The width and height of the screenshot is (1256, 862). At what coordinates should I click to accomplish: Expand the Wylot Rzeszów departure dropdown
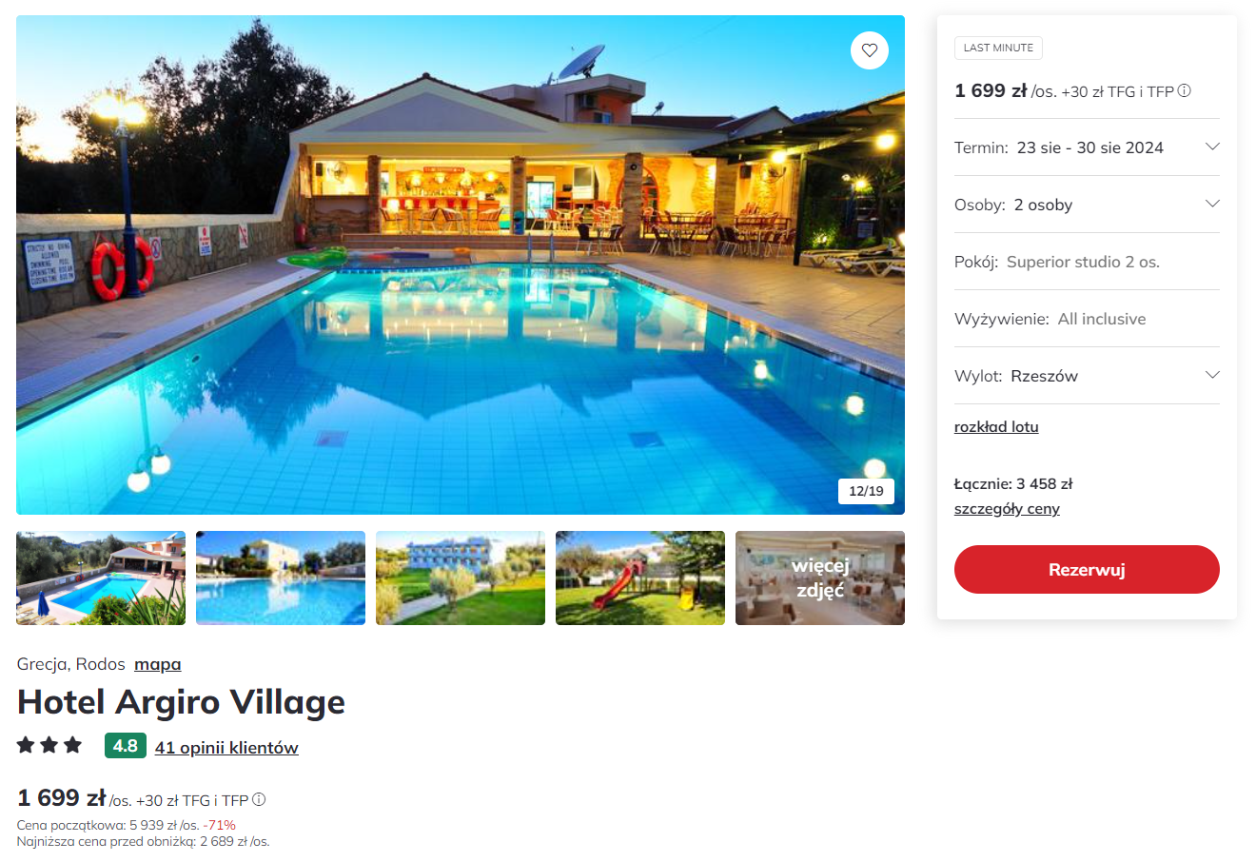click(x=1087, y=376)
